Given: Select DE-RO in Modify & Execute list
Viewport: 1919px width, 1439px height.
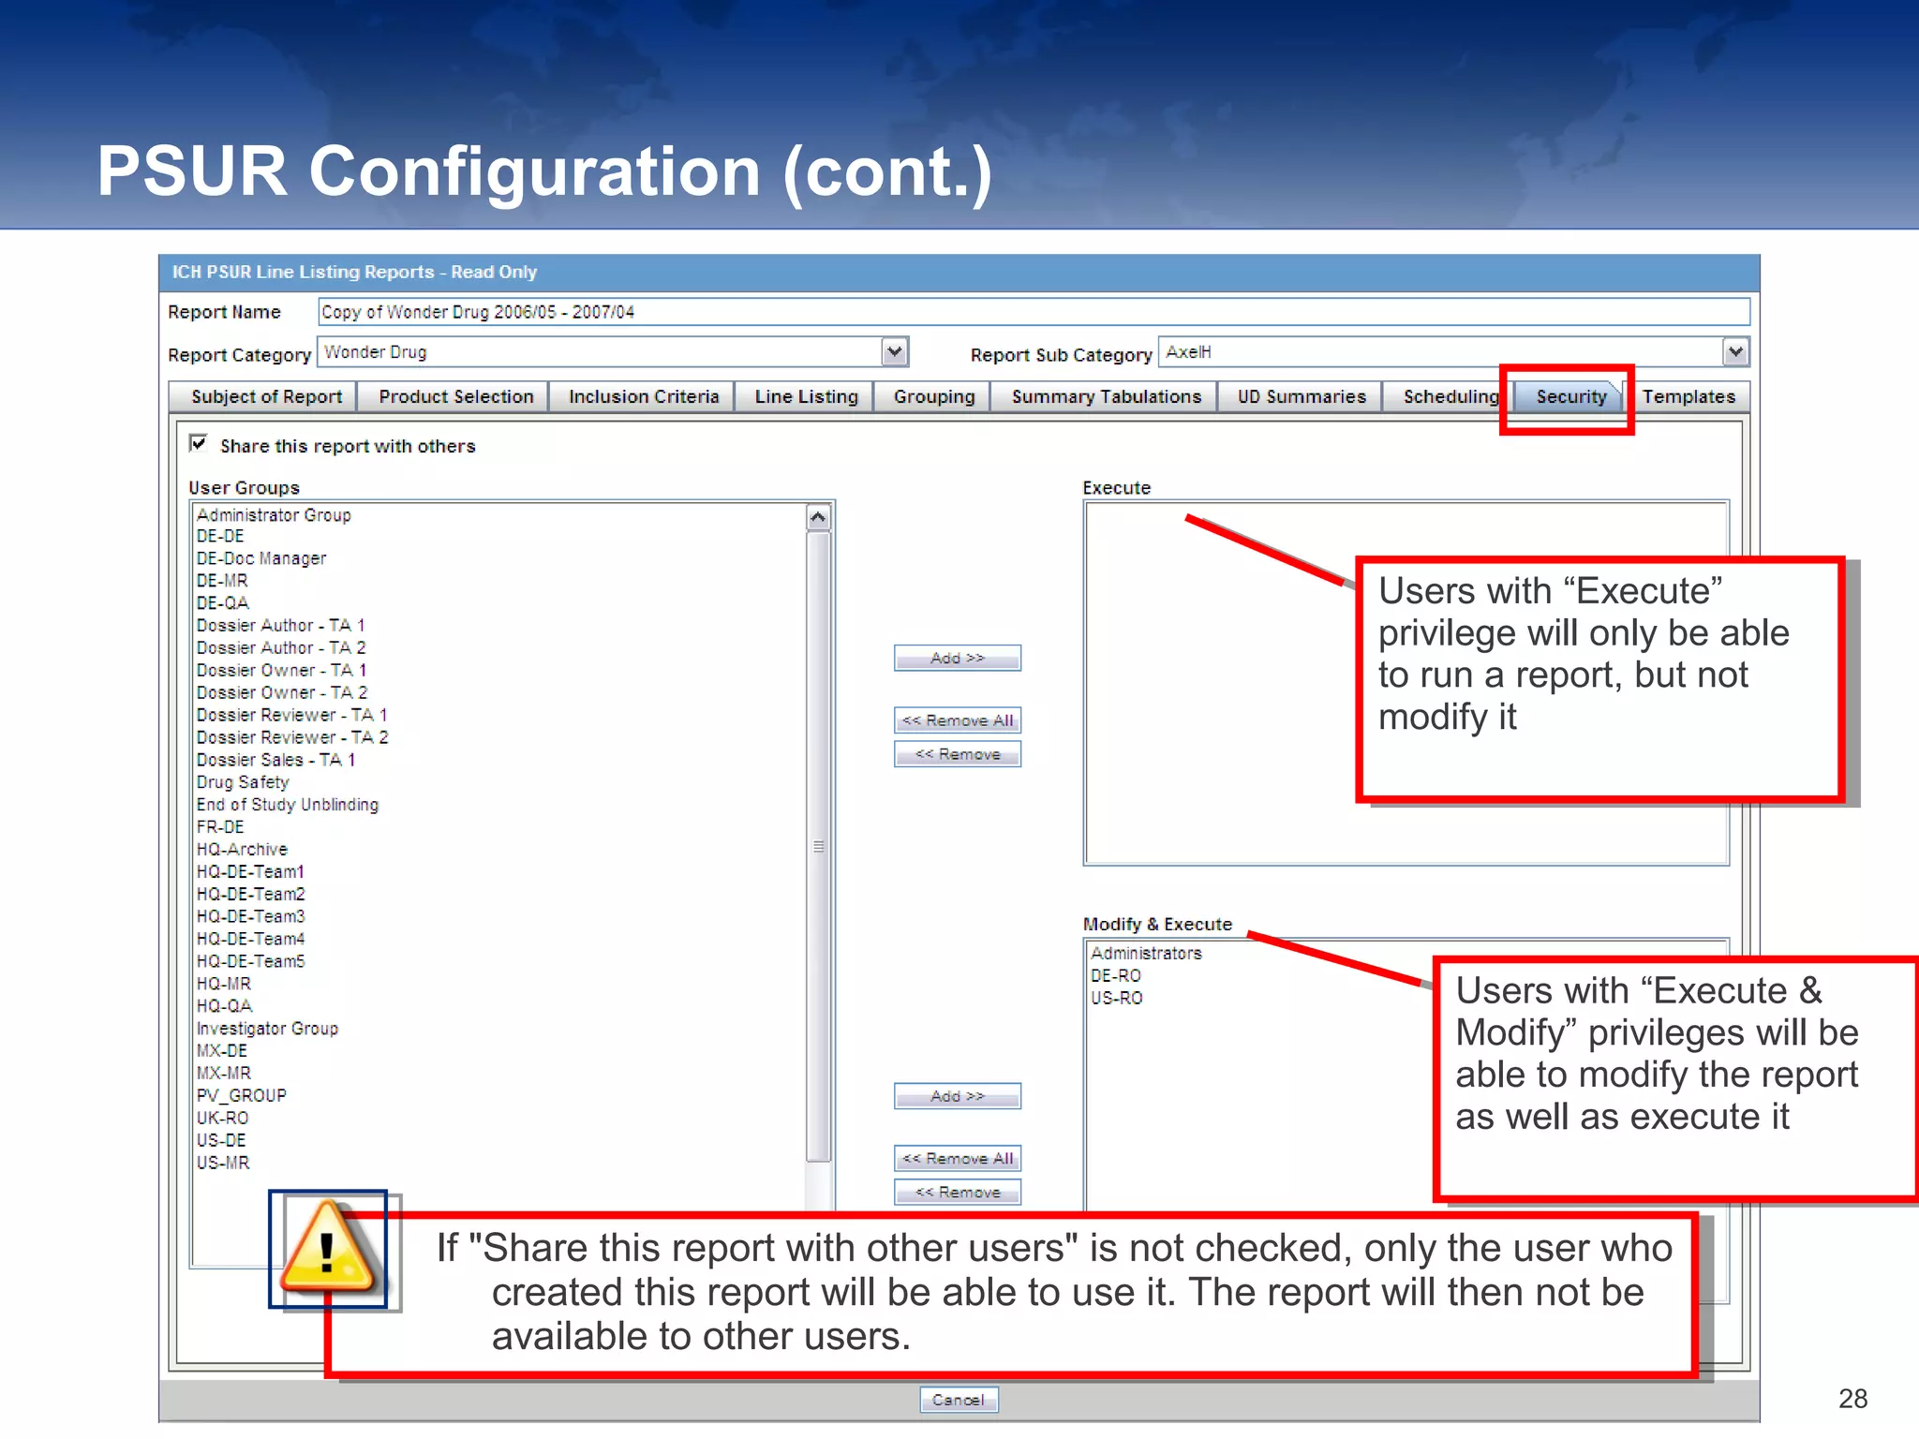Looking at the screenshot, I should click(1115, 975).
